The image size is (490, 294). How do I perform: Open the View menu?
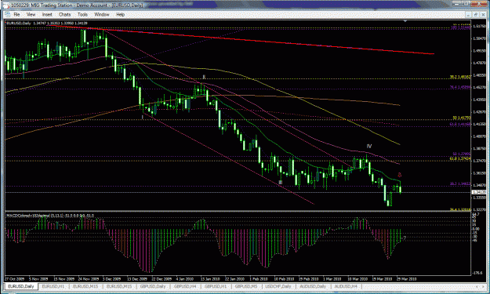tap(31, 14)
